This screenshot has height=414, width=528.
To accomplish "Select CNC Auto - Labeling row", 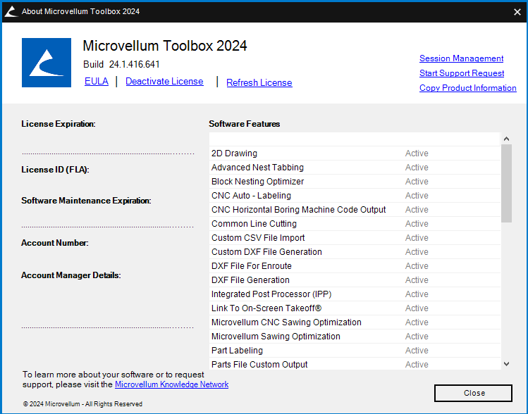I will coord(355,196).
